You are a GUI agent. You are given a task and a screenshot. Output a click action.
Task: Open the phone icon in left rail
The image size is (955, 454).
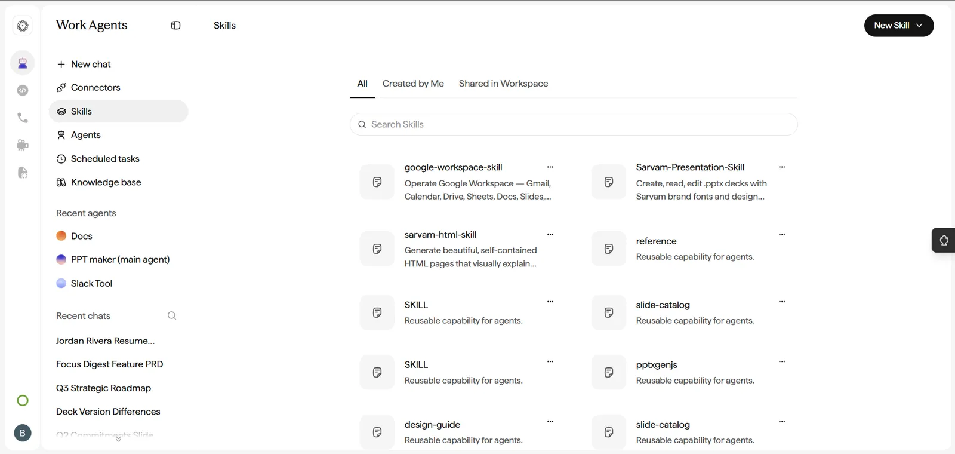23,118
